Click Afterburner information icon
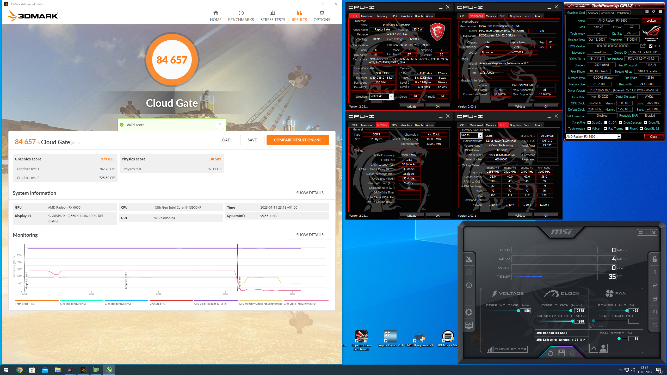The width and height of the screenshot is (667, 375). pyautogui.click(x=469, y=285)
